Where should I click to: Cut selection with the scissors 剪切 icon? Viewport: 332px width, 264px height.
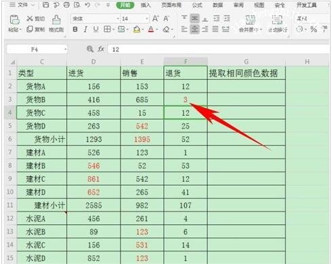pos(30,18)
